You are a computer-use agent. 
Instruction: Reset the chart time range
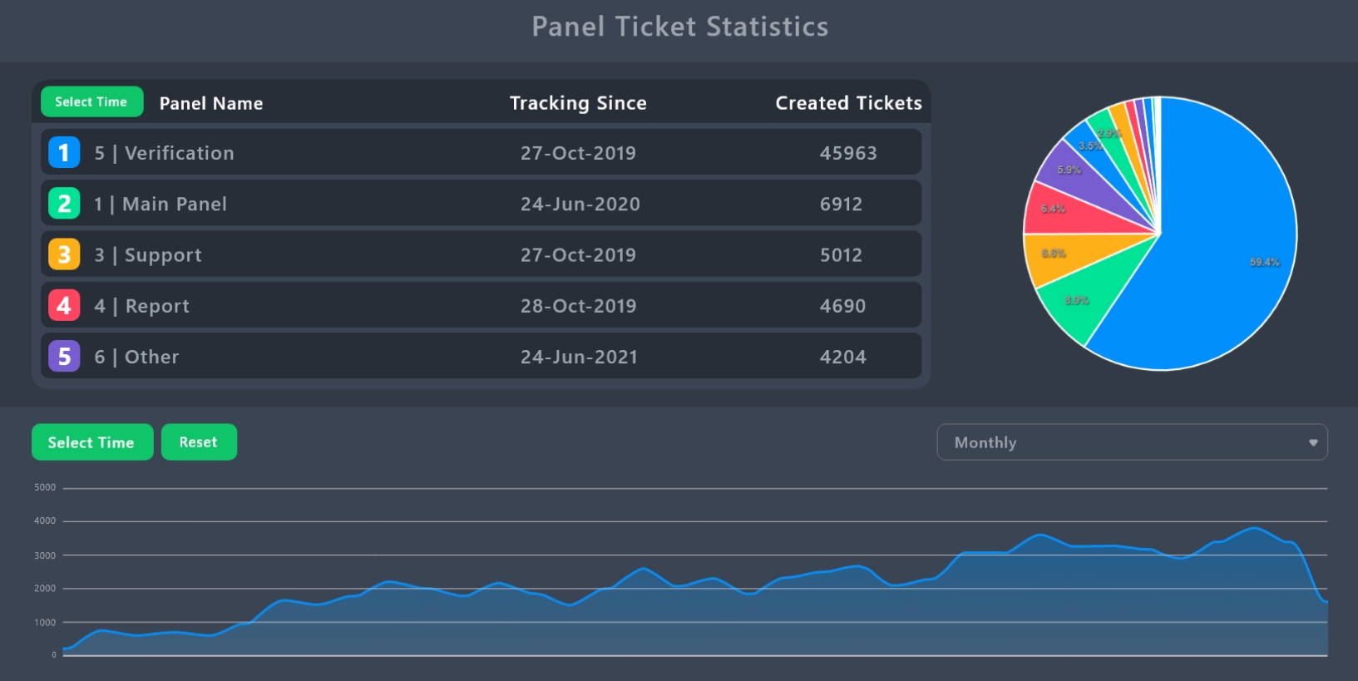199,442
